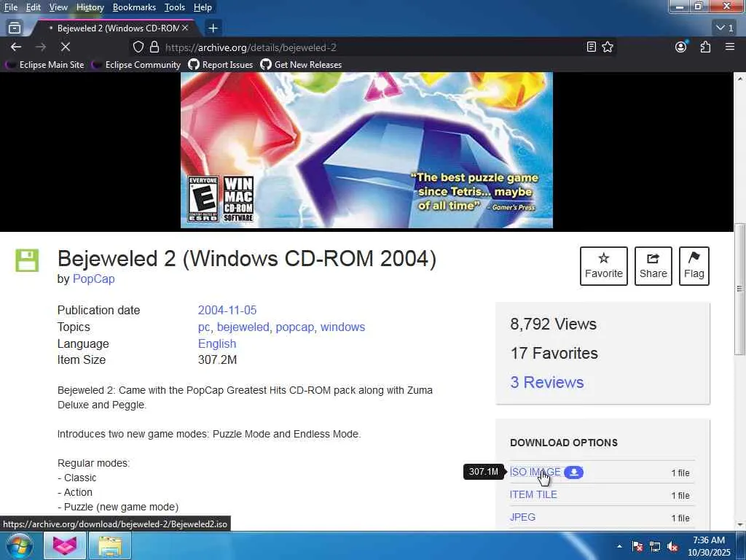Click the Flag button
The width and height of the screenshot is (746, 560).
click(694, 266)
